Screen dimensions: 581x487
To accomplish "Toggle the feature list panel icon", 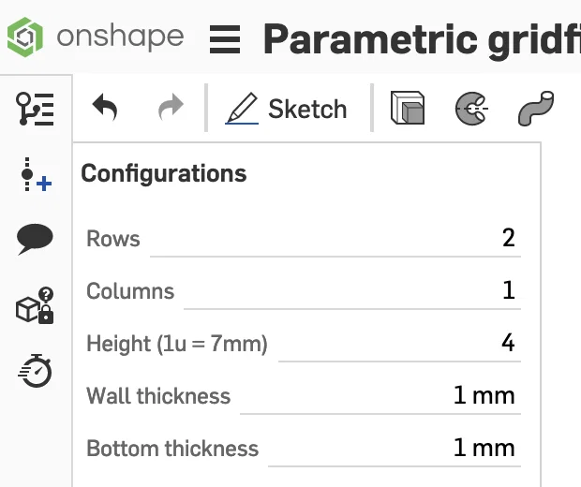I will coord(36,109).
